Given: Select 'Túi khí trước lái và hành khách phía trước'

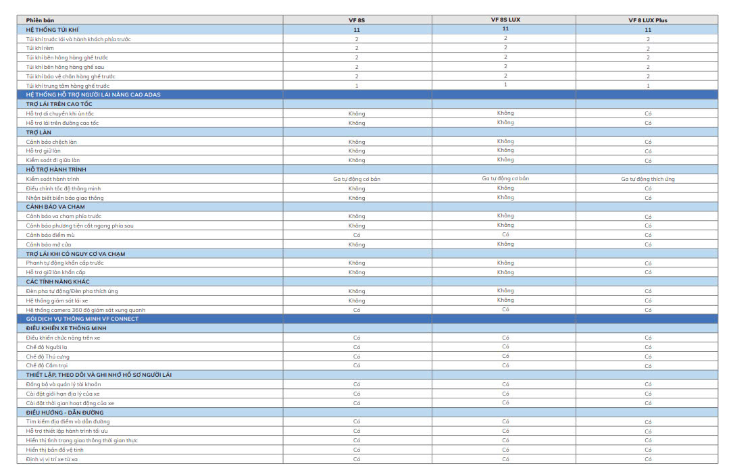Looking at the screenshot, I should coord(78,39).
